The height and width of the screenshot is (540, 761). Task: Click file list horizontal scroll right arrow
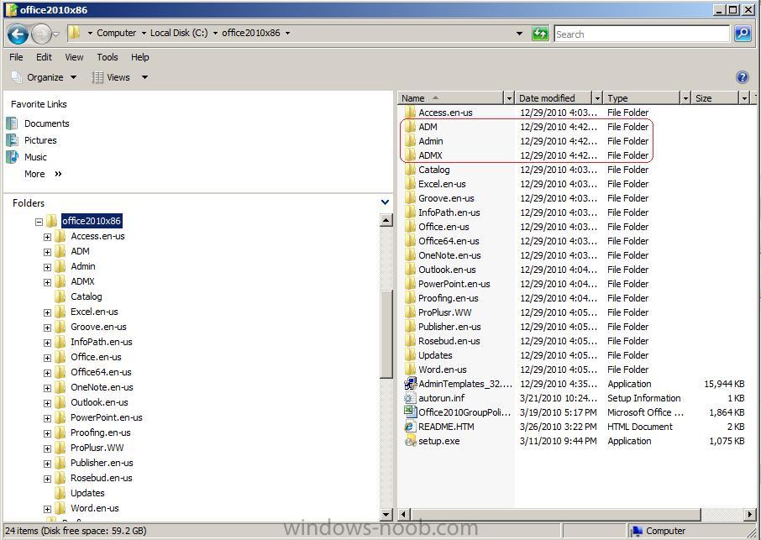click(750, 514)
